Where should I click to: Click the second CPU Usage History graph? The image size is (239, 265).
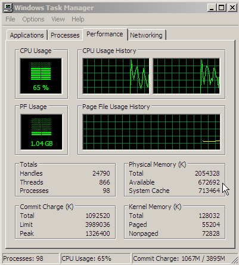[187, 76]
